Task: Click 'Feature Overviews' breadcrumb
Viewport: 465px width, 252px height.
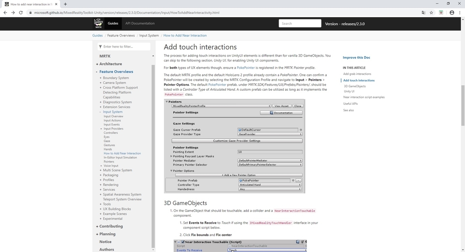Action: click(121, 35)
